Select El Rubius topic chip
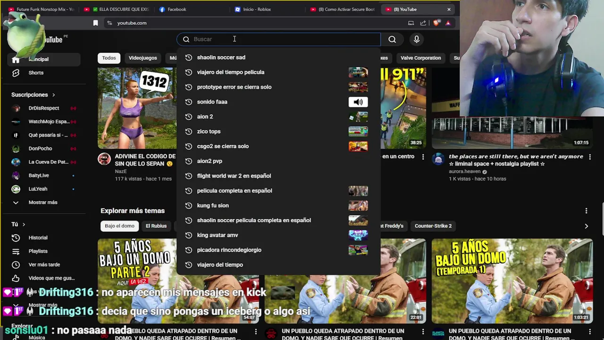This screenshot has width=604, height=340. (x=156, y=226)
